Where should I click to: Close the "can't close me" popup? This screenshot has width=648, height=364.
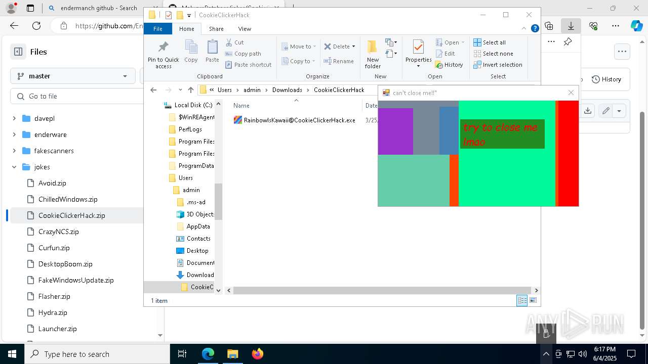[x=571, y=93]
